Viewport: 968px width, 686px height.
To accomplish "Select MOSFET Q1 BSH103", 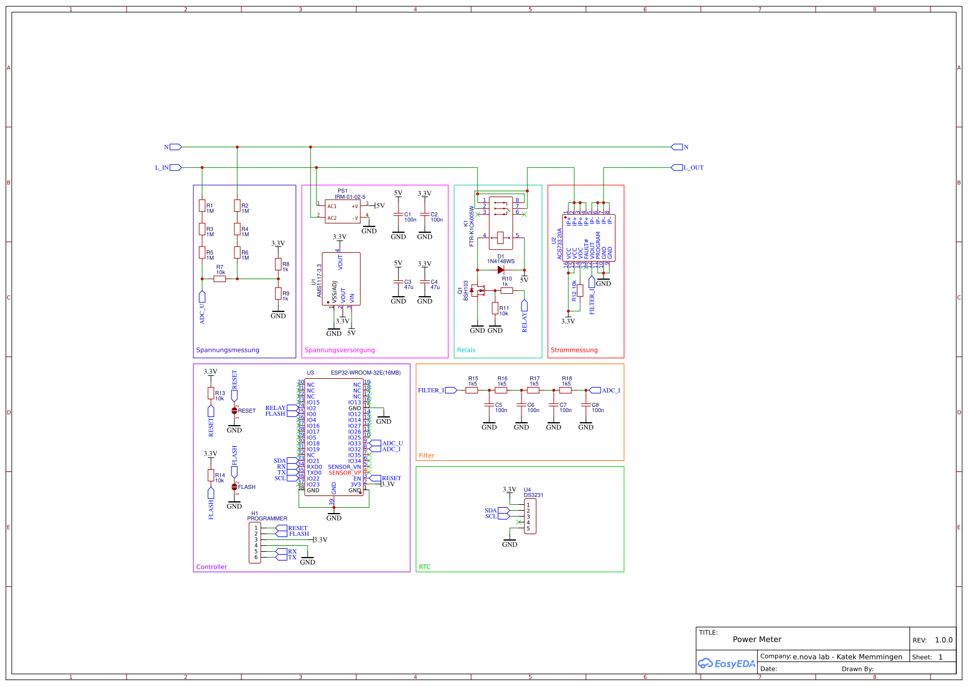I will point(478,290).
